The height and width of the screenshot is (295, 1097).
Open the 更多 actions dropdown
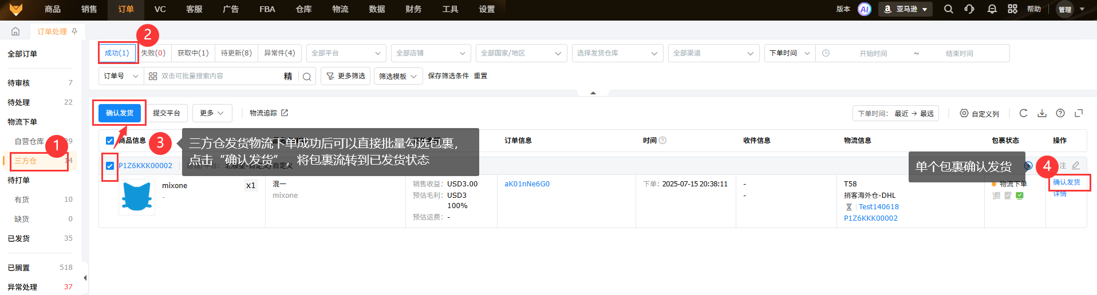[212, 113]
